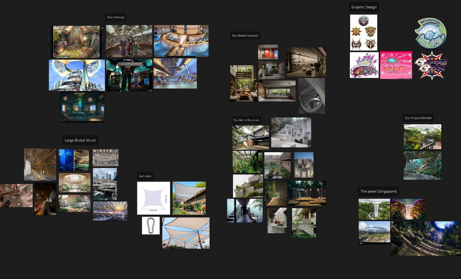This screenshot has width=461, height=279.
Task: Select the Eco Home Externals label
Action: pyautogui.click(x=247, y=120)
